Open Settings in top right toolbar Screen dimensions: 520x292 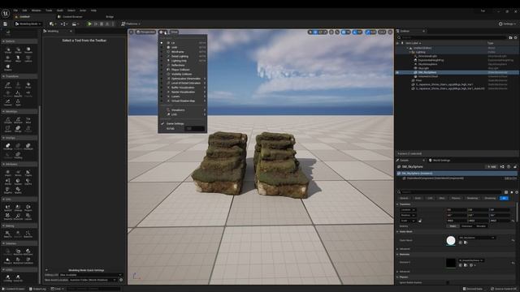[507, 24]
